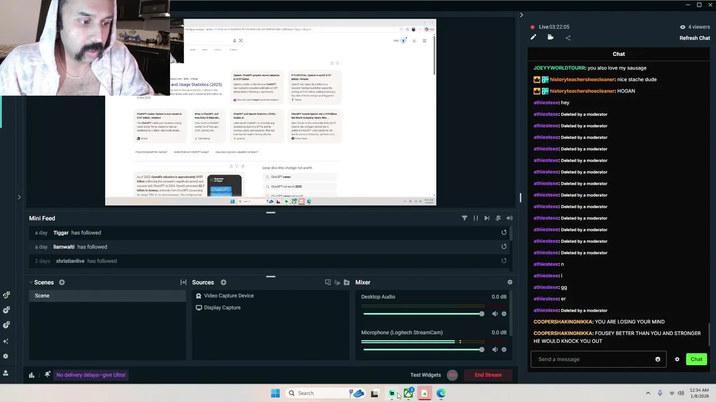Click the stream preview display area

tap(270, 112)
